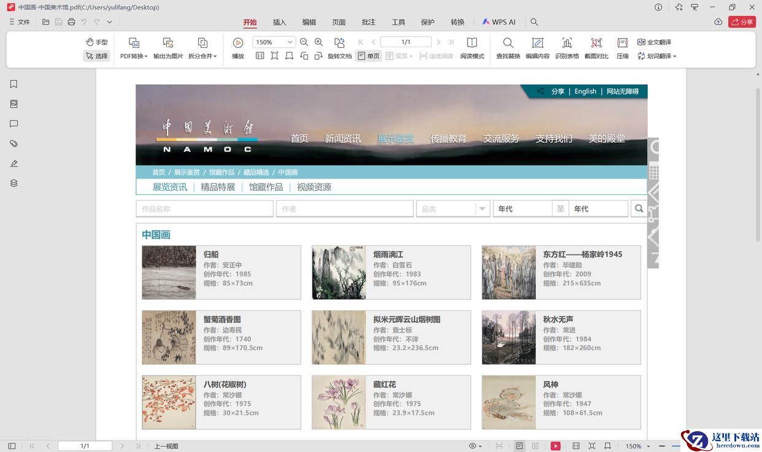762x452 pixels.
Task: Click the toolbar search magnifier icon
Action: [x=534, y=22]
